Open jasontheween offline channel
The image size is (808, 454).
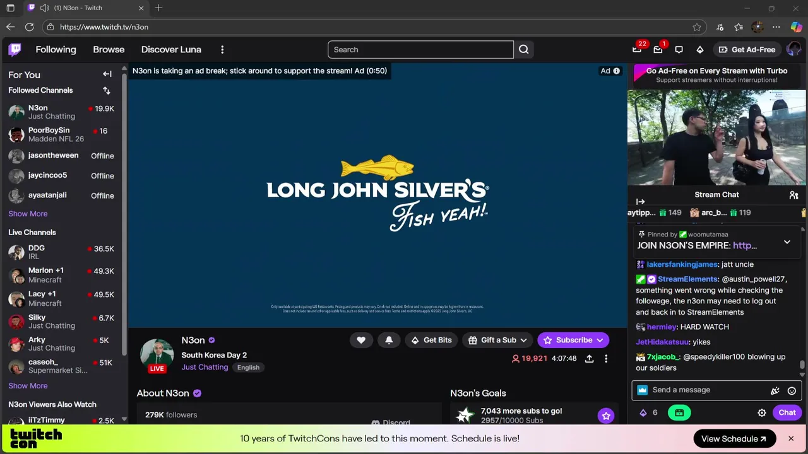62,156
